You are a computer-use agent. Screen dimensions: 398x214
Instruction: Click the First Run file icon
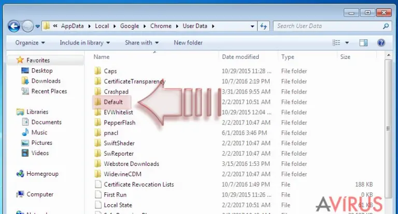pos(98,195)
